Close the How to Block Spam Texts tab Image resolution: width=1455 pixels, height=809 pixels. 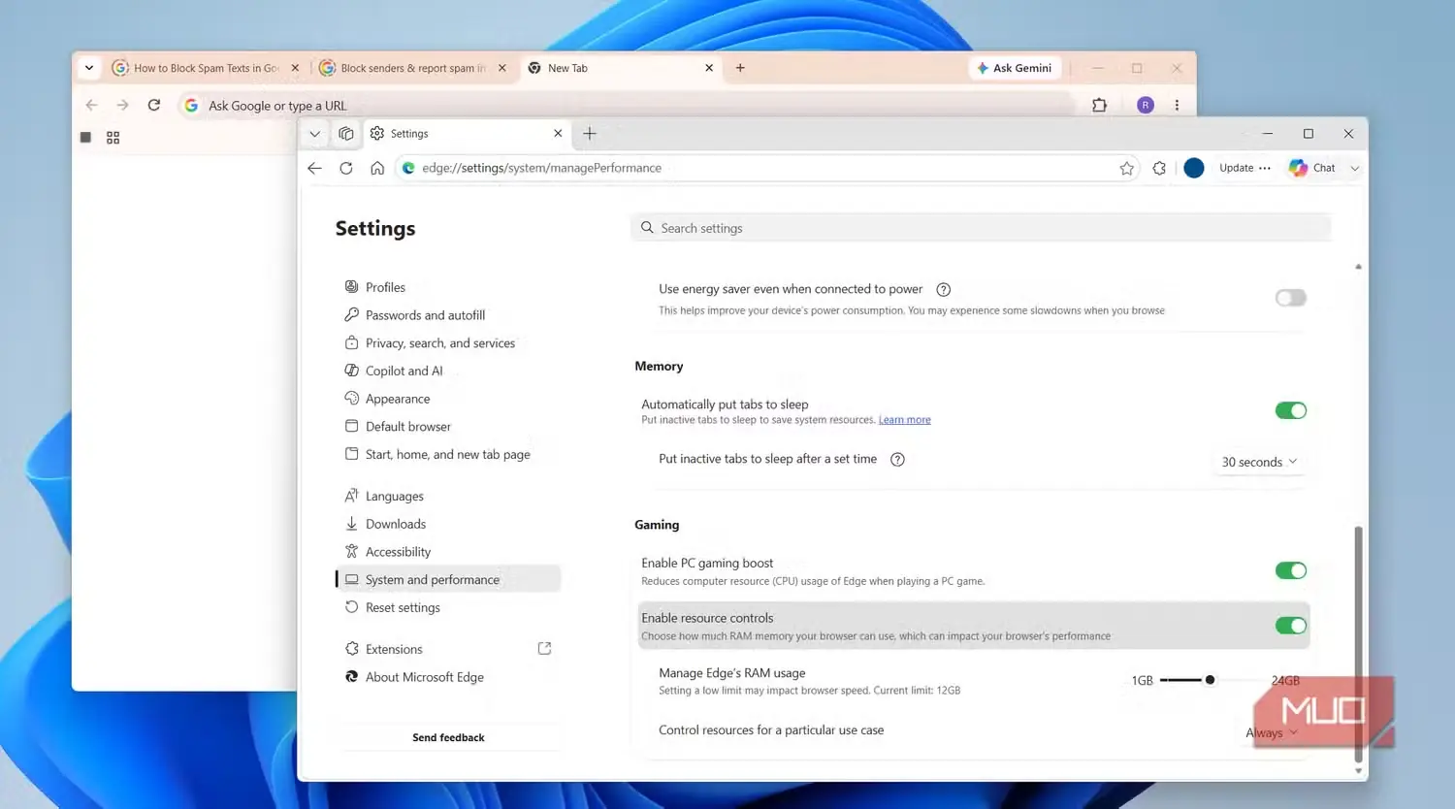click(x=295, y=68)
